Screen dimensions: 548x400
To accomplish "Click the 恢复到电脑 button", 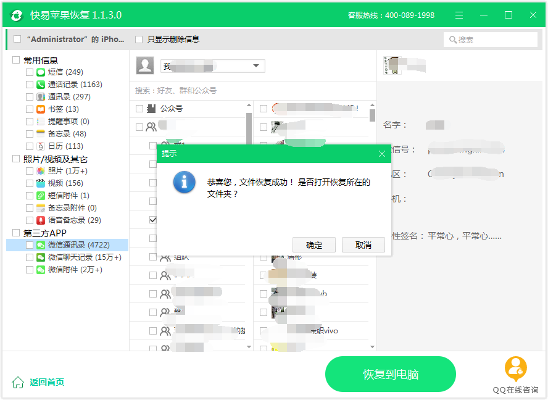I will (391, 375).
